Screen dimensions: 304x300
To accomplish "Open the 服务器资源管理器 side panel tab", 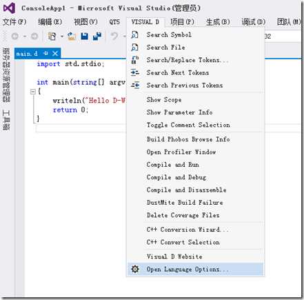I will click(6, 75).
